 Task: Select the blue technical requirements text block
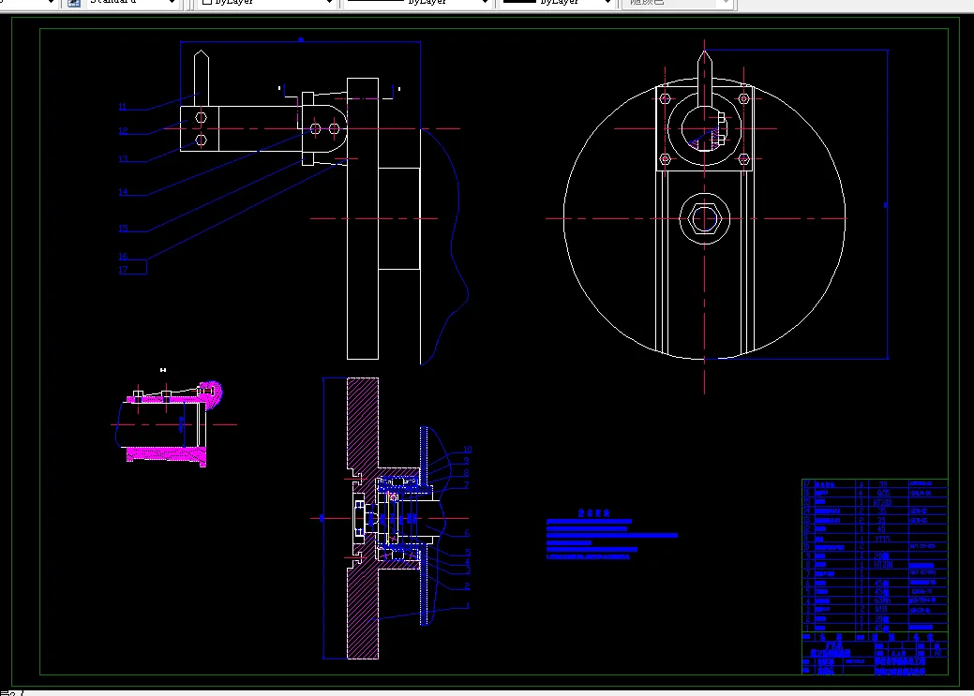[x=612, y=535]
